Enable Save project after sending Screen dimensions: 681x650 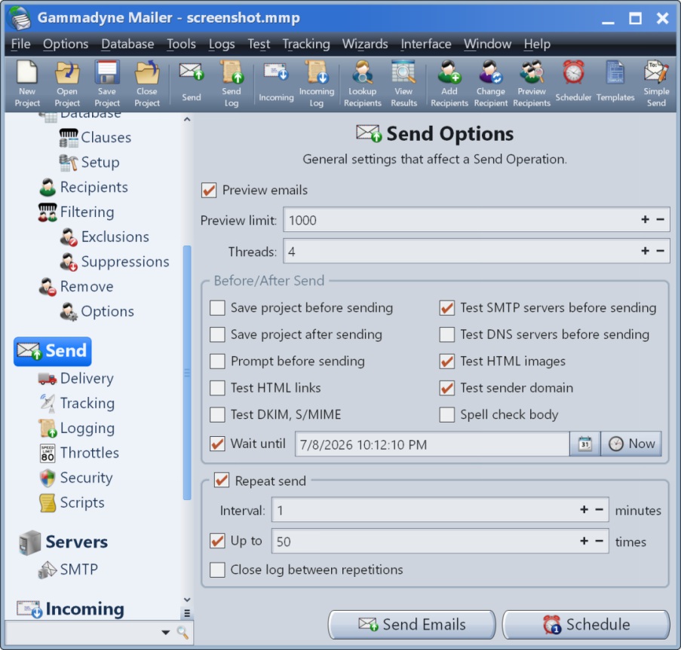pos(217,334)
